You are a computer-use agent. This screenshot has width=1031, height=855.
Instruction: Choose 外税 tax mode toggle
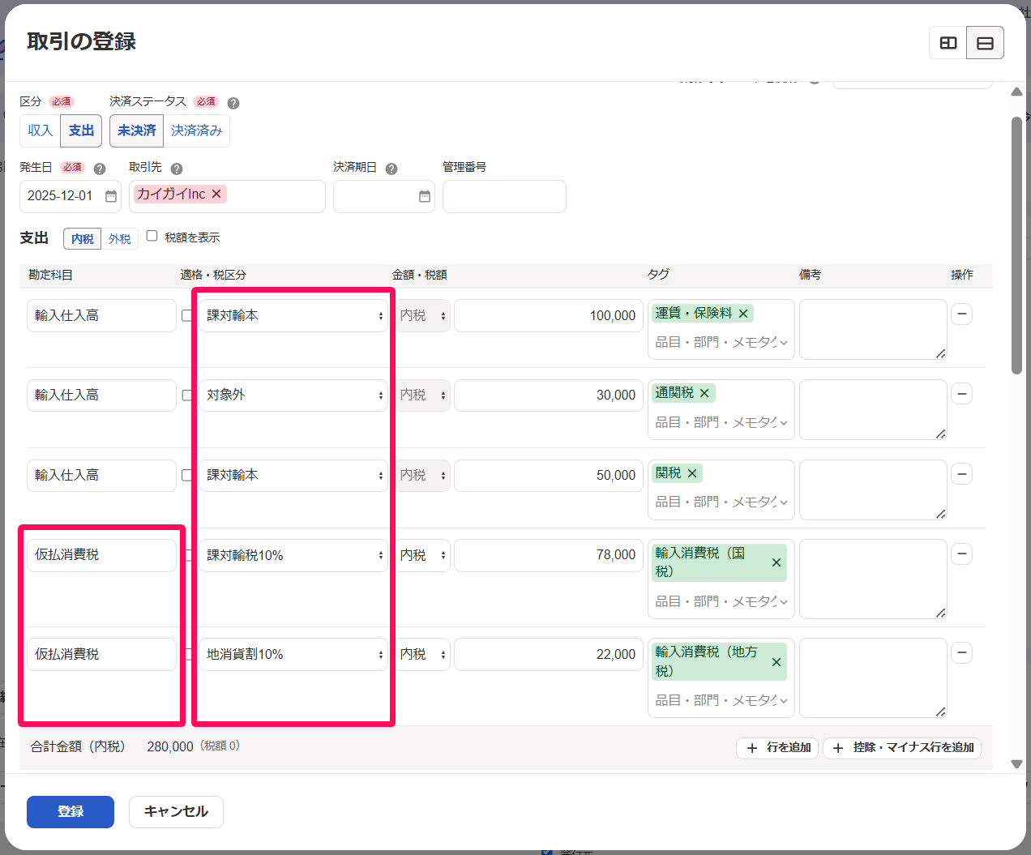click(x=120, y=238)
